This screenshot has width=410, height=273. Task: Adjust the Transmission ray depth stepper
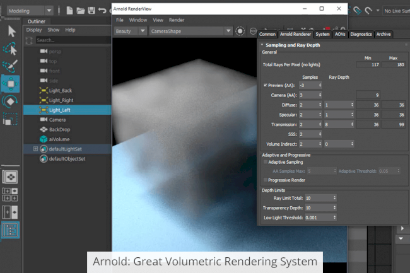point(352,124)
